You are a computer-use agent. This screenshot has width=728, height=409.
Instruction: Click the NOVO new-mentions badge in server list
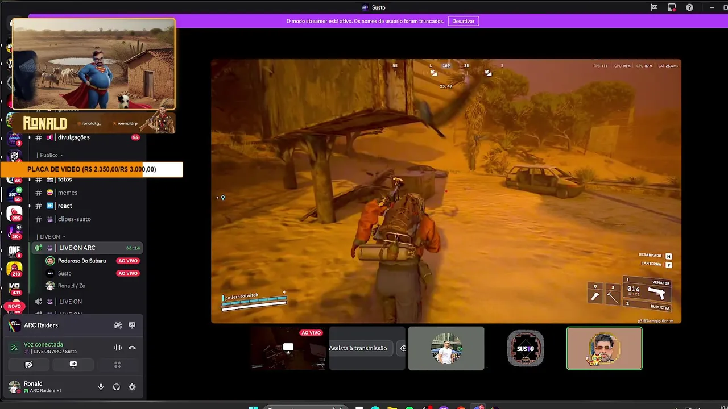click(14, 306)
